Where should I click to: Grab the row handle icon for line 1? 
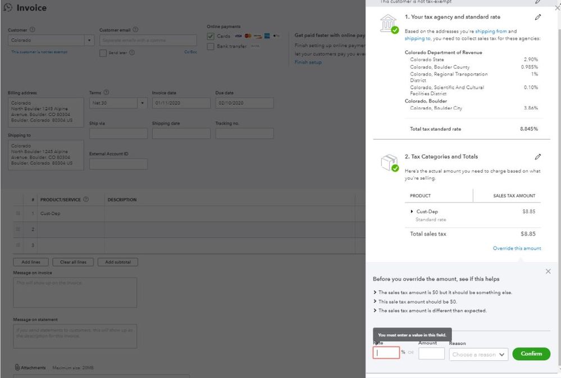pos(18,213)
